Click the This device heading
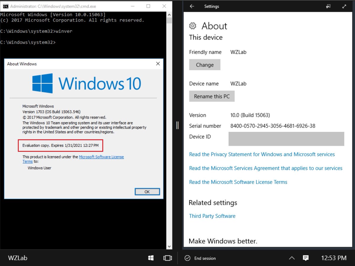The height and width of the screenshot is (266, 355). click(x=206, y=38)
